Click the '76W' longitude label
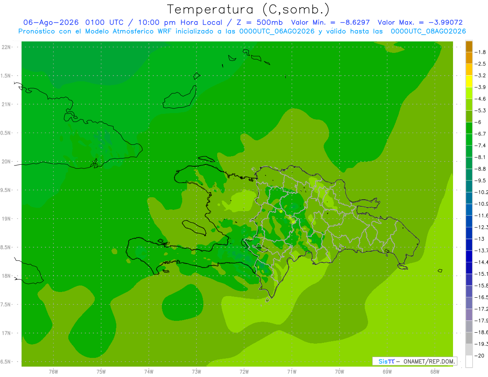This screenshot has width=488, height=377. [x=53, y=372]
